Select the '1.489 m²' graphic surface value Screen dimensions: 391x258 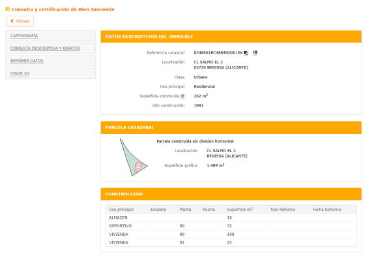(x=216, y=165)
